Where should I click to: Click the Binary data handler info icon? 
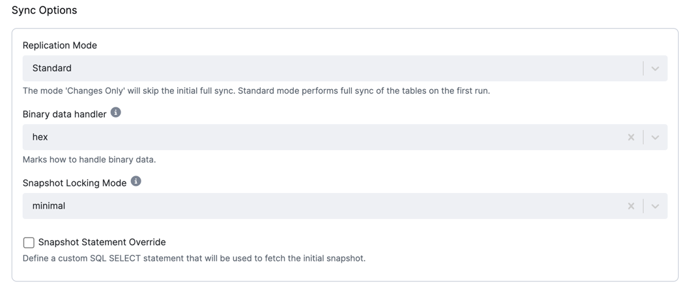[115, 112]
